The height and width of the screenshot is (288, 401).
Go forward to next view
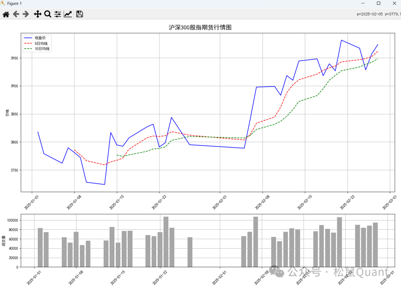[x=26, y=14]
